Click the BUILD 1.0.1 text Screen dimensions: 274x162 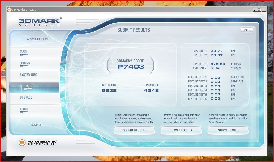point(37,125)
